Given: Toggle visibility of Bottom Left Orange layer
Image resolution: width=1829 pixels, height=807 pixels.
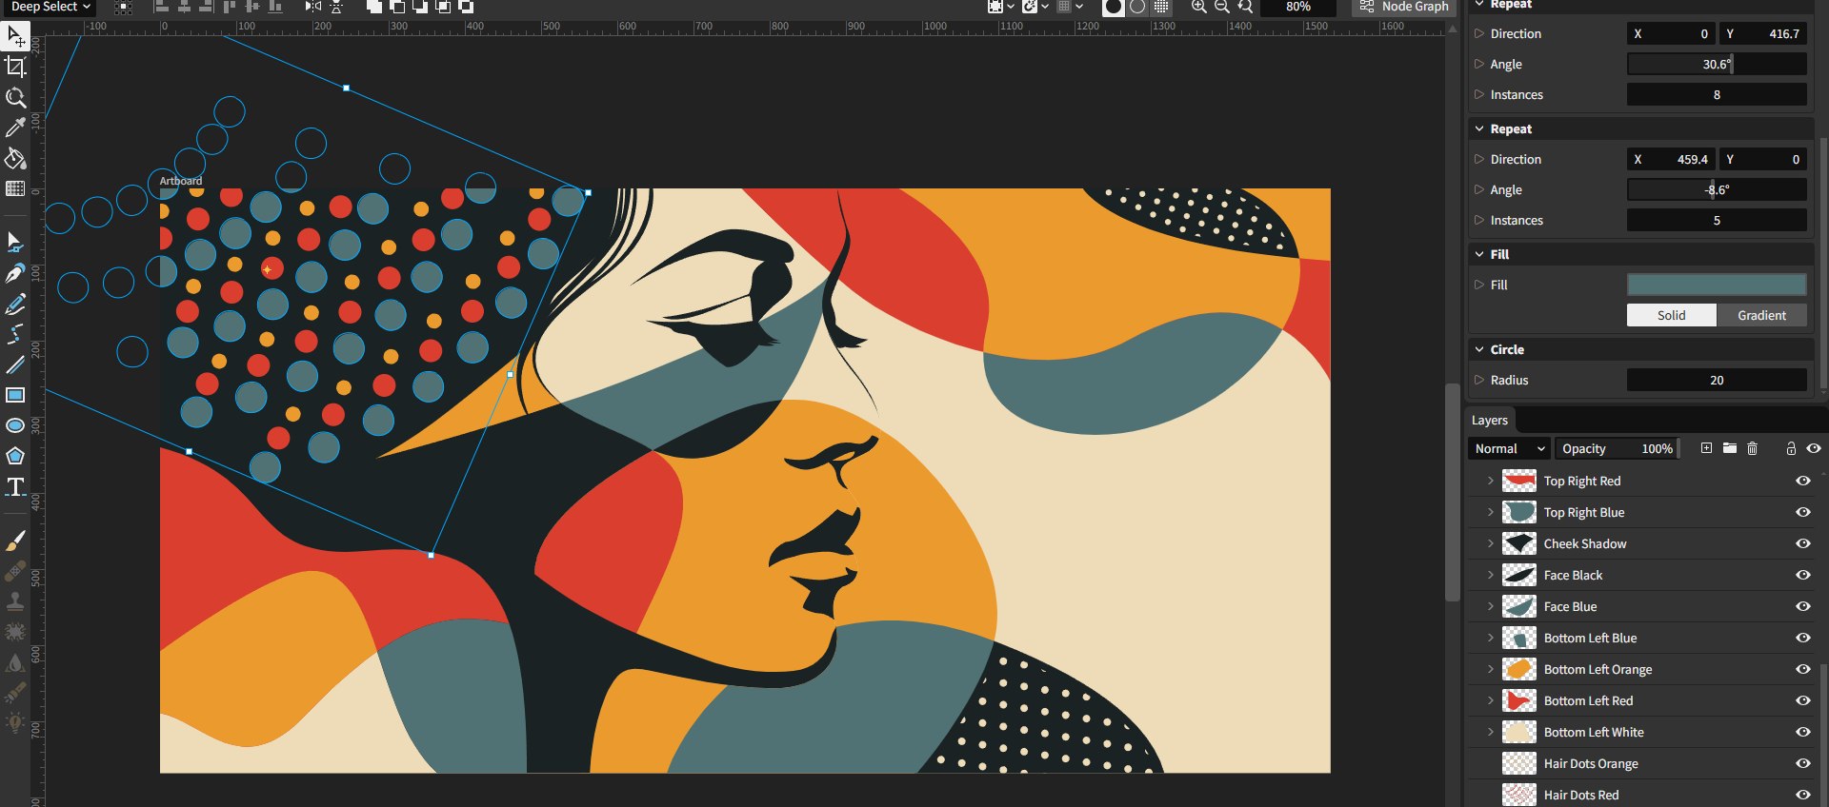Looking at the screenshot, I should [x=1802, y=669].
